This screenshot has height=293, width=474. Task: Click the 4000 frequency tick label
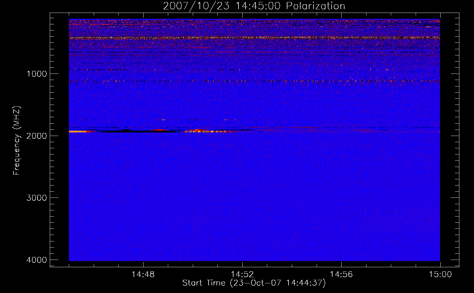click(37, 260)
